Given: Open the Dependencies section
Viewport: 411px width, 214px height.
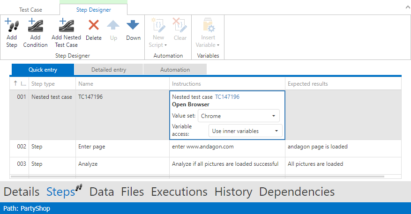Looking at the screenshot, I should point(297,192).
